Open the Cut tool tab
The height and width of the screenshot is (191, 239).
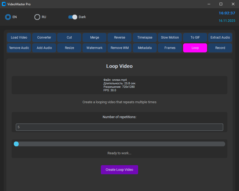pyautogui.click(x=69, y=38)
